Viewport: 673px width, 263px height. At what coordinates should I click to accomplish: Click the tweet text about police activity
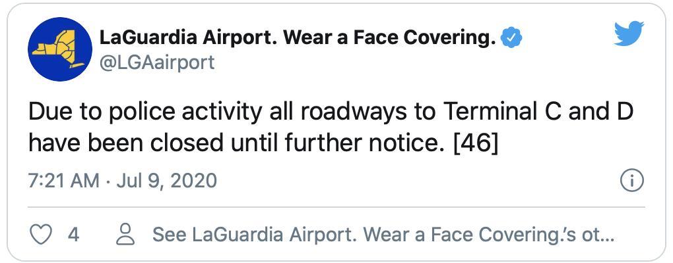pyautogui.click(x=331, y=128)
